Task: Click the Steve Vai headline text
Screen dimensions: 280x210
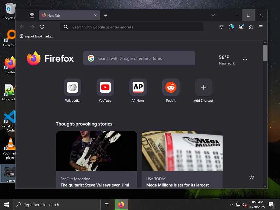Action: pyautogui.click(x=95, y=185)
